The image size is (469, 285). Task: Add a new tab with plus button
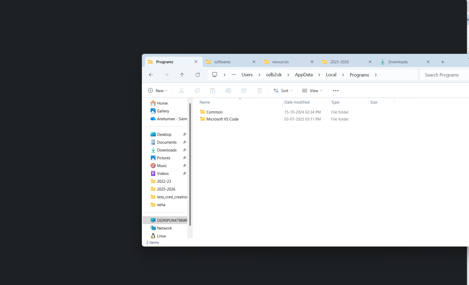(443, 62)
